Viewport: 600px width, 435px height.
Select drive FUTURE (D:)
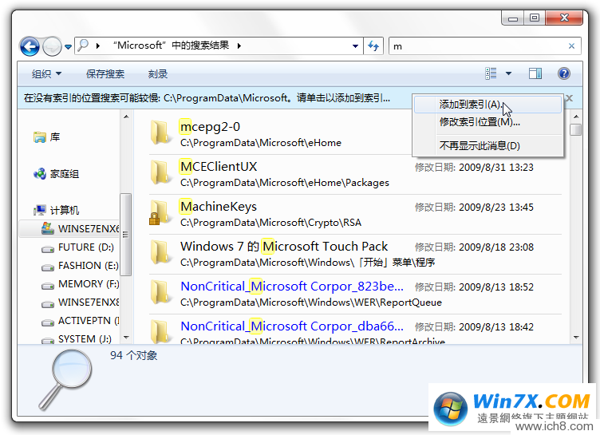pyautogui.click(x=86, y=247)
